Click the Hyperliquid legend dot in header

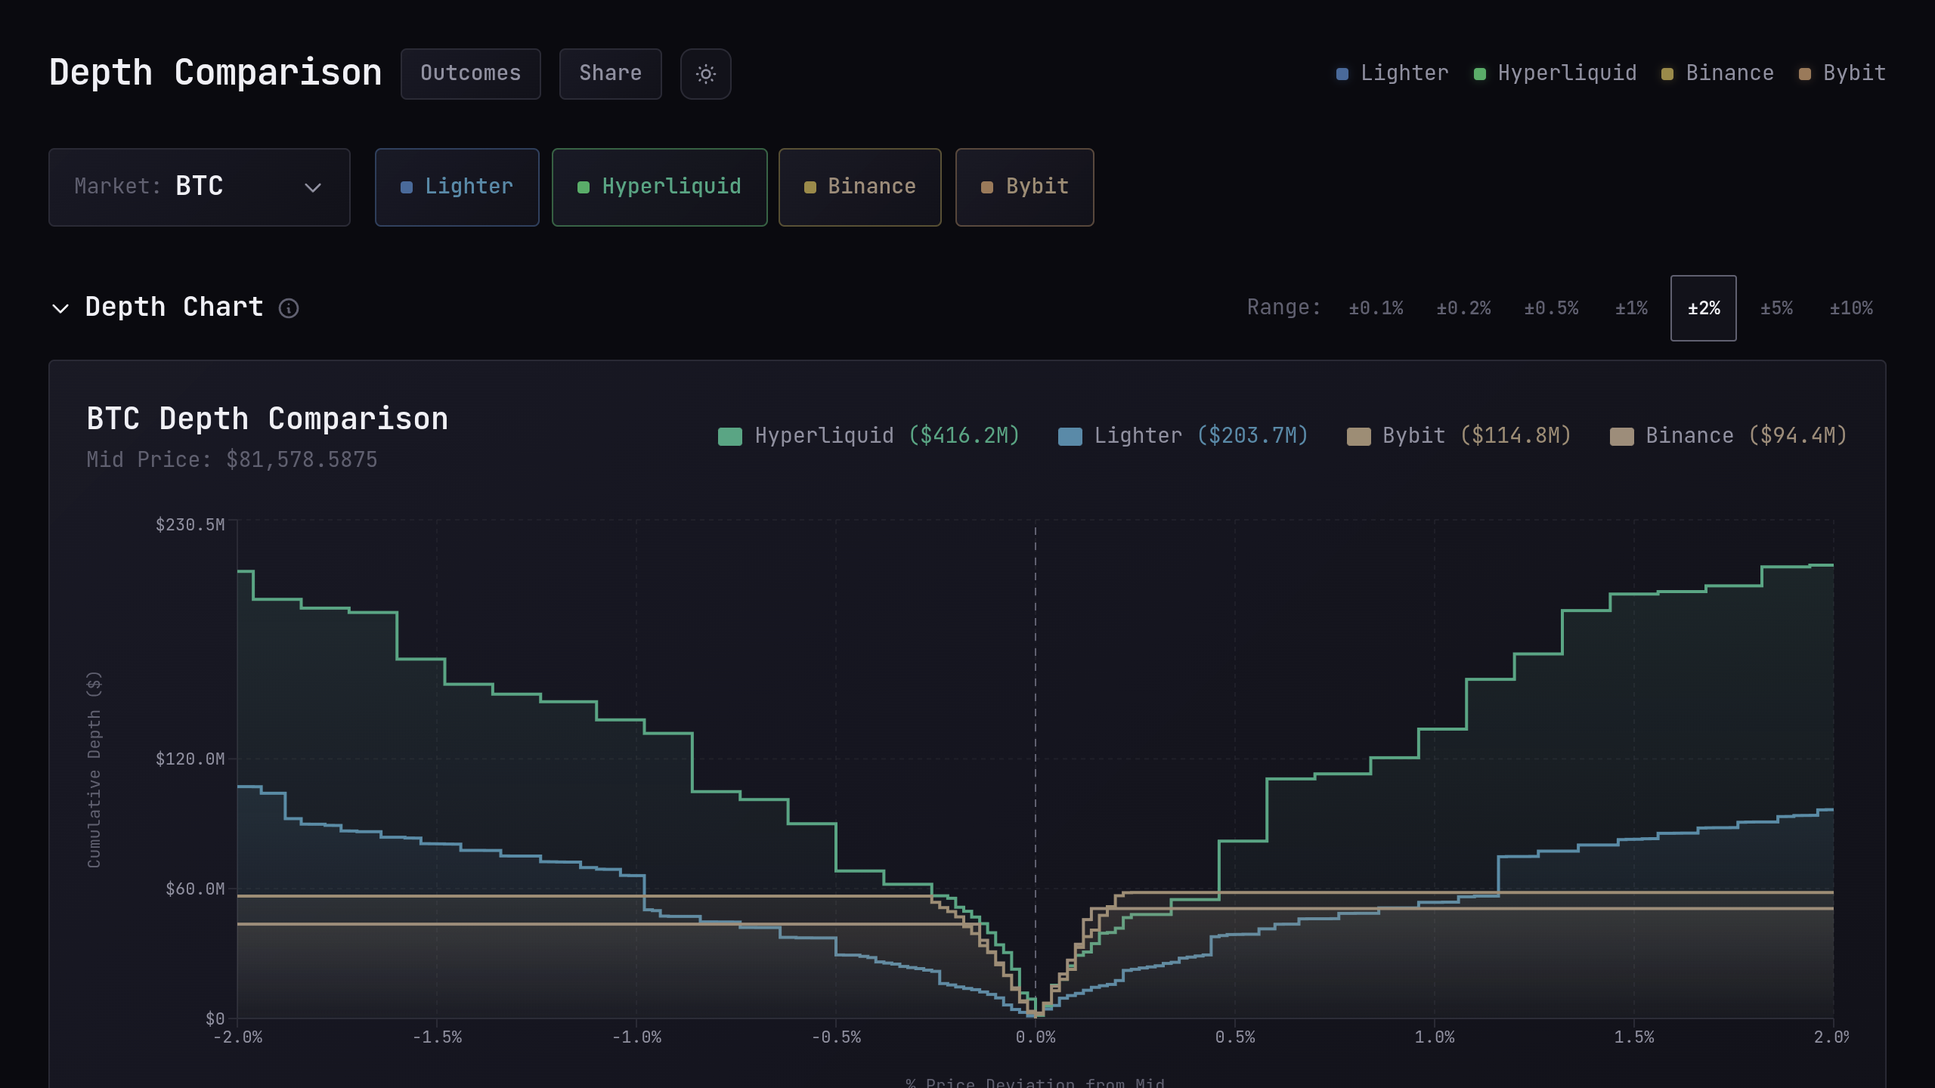click(x=1480, y=74)
